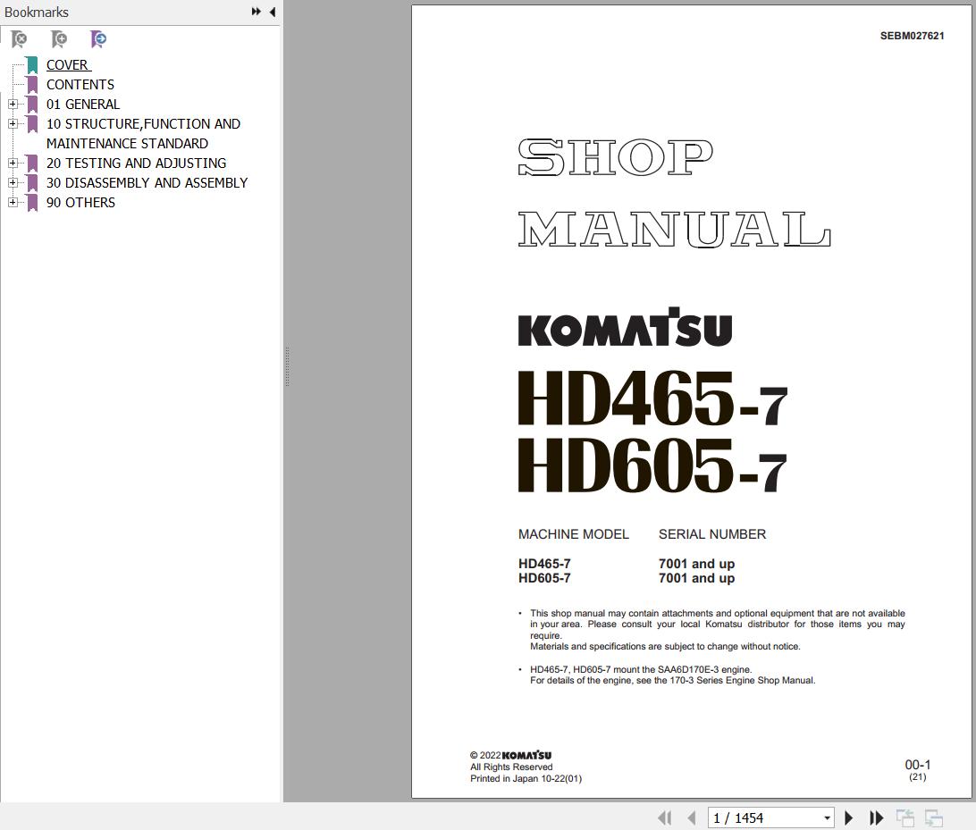Click serial number 7001 and up for HD605-7

696,578
